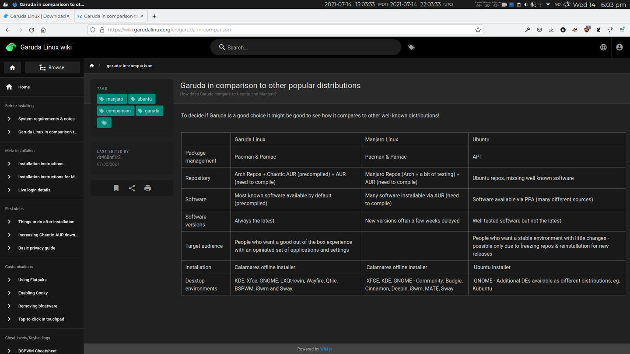Viewport: 630px width, 354px height.
Task: Open the browse tags icon beside the search bar
Action: [412, 47]
